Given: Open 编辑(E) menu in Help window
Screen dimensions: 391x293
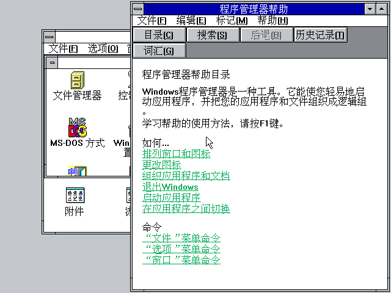Looking at the screenshot, I should tap(191, 21).
